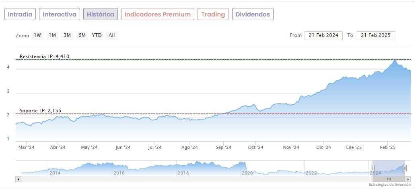
Task: Click the From date field
Action: (x=323, y=35)
